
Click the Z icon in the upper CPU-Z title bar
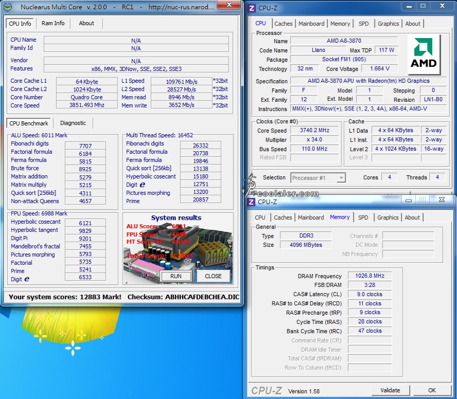251,8
